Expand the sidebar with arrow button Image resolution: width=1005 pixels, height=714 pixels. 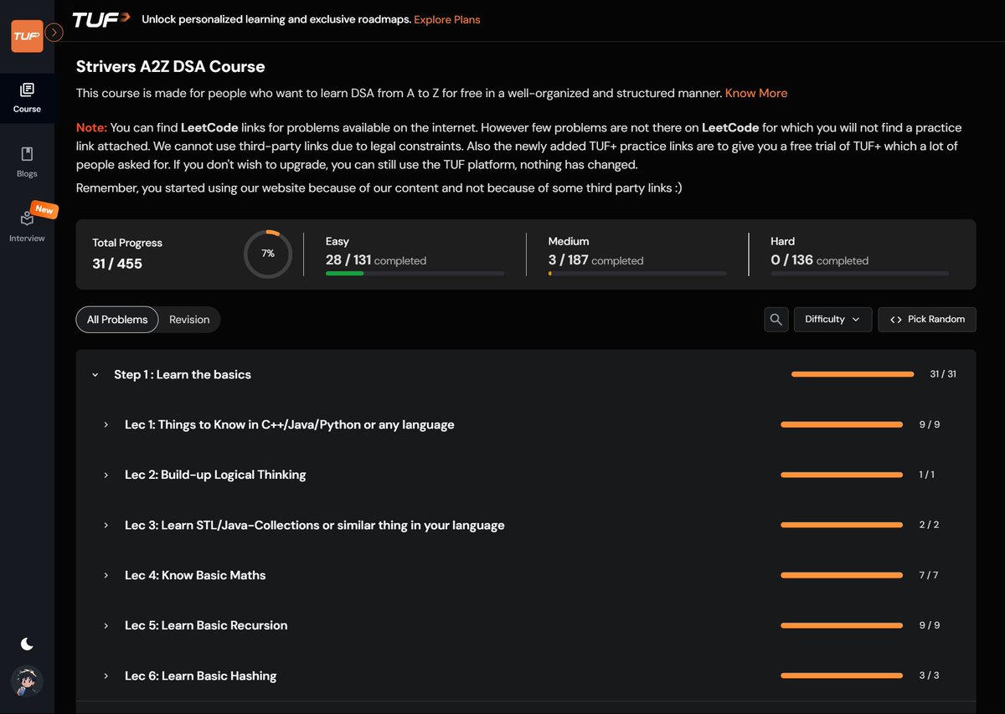click(x=54, y=33)
